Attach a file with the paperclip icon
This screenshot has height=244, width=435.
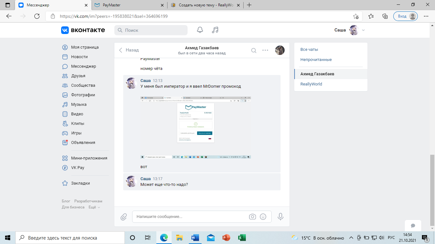coord(124,217)
